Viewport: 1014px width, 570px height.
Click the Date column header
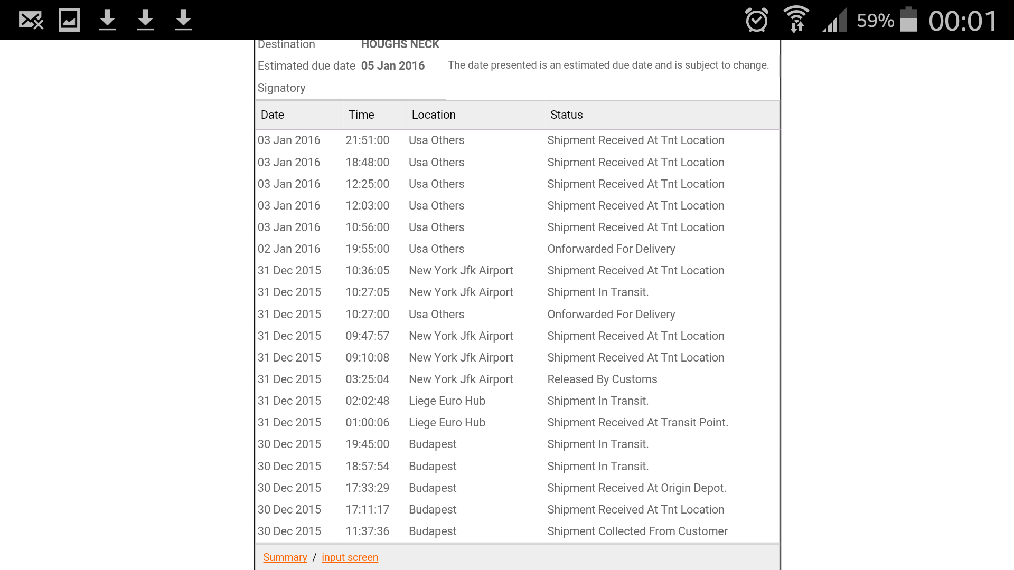pos(273,115)
